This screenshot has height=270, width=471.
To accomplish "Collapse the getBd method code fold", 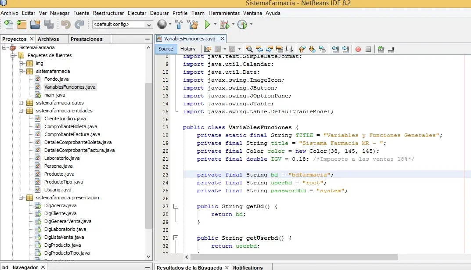I will pyautogui.click(x=176, y=206).
